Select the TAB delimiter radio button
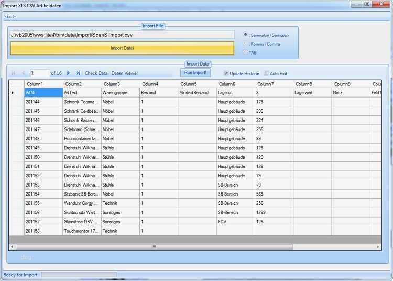 click(x=246, y=52)
